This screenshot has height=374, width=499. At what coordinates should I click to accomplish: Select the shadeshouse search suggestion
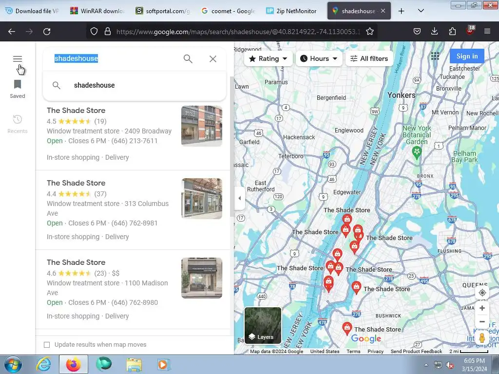[134, 85]
